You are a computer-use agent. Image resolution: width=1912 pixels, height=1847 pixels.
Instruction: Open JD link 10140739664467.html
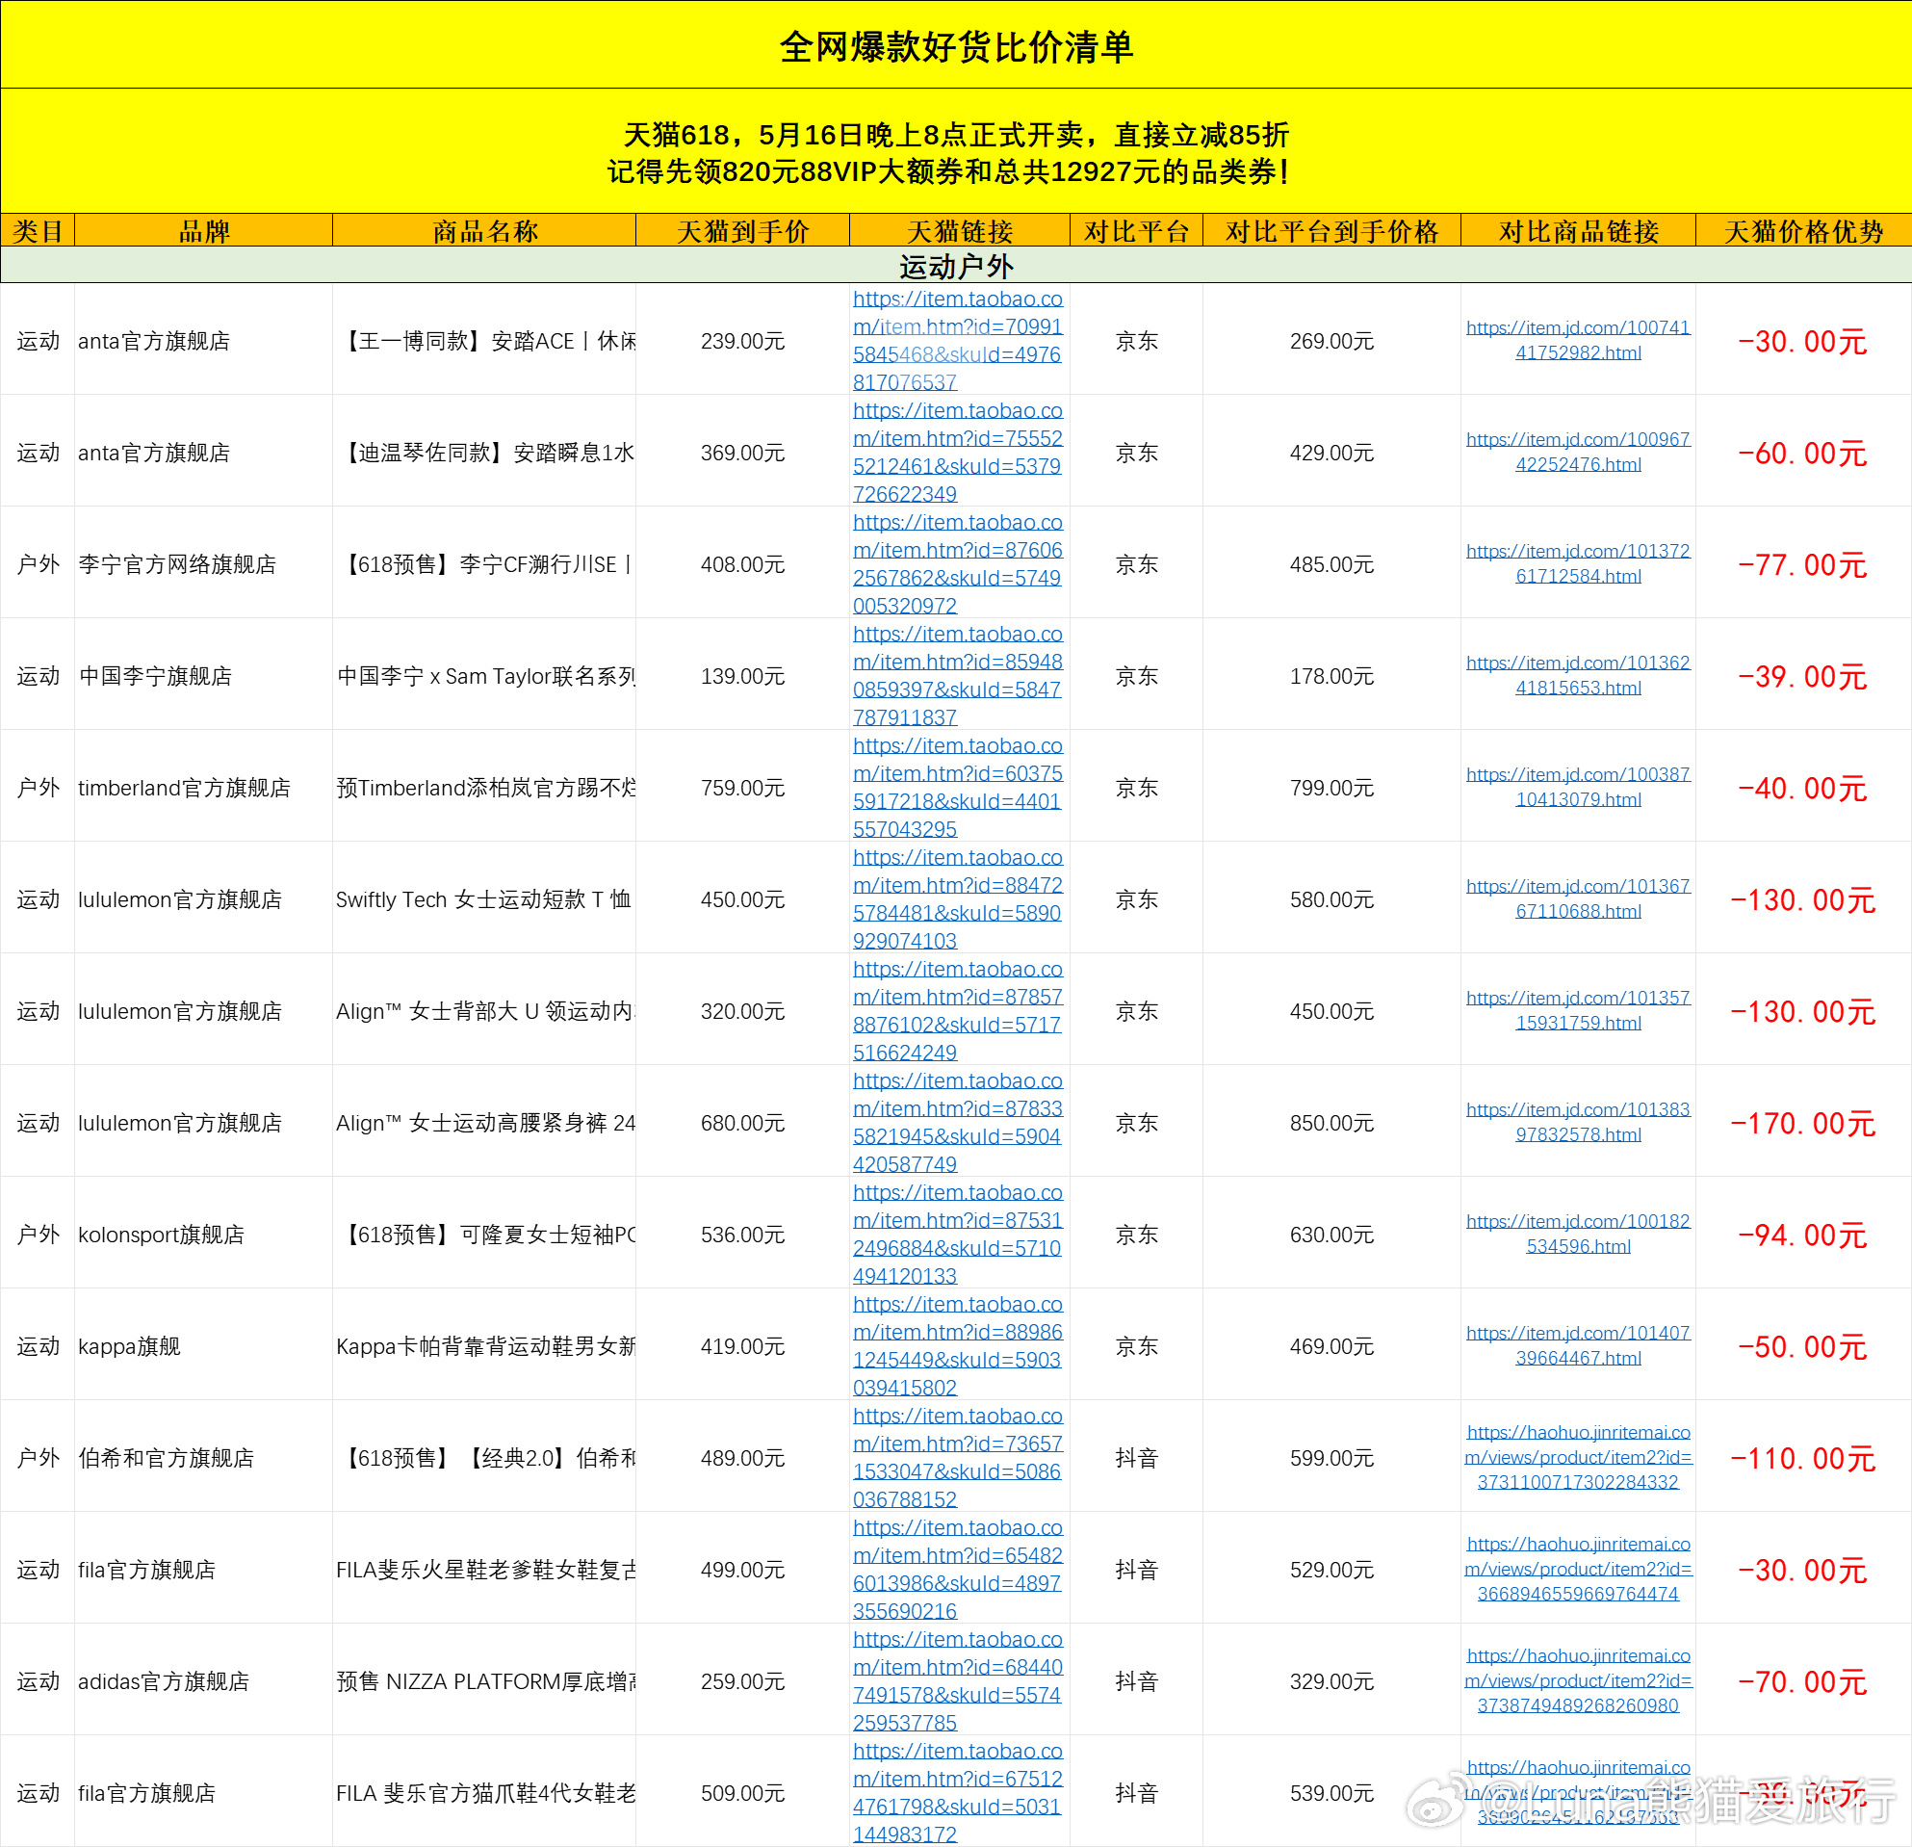pyautogui.click(x=1577, y=1345)
